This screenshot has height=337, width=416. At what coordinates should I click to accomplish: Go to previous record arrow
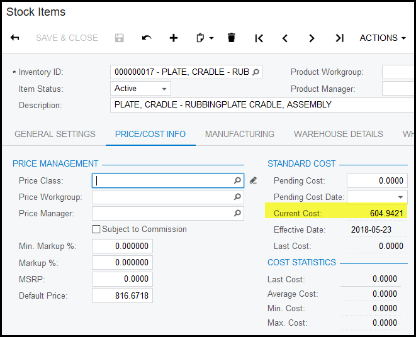click(285, 38)
